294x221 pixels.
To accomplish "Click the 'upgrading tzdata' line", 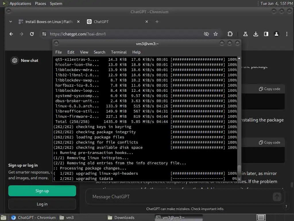I will click(146, 179).
